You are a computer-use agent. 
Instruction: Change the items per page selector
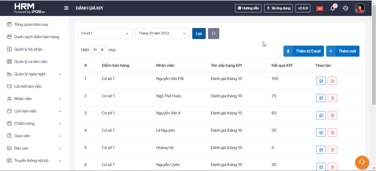coord(98,50)
